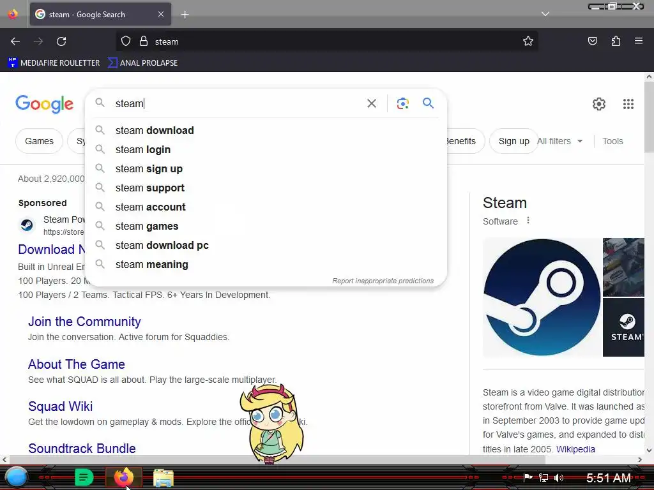
Task: Open the Tools option
Action: [x=612, y=141]
